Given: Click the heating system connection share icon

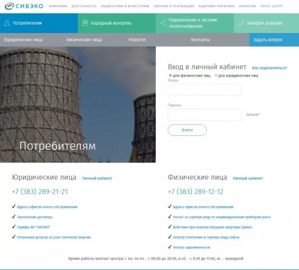Looking at the screenshot, I should [163, 23].
